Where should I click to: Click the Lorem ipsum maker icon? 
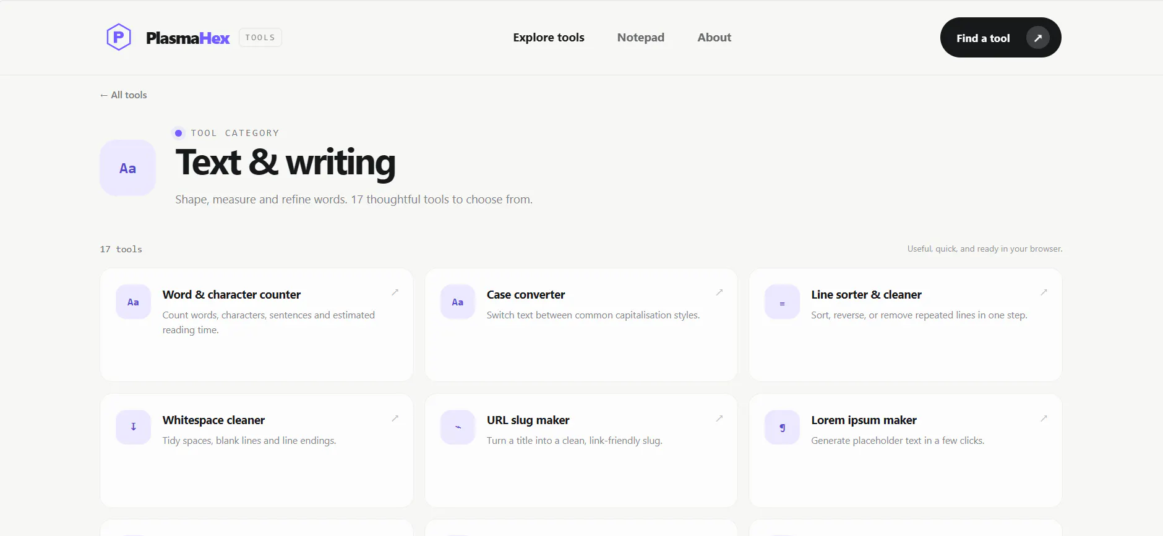pyautogui.click(x=782, y=427)
